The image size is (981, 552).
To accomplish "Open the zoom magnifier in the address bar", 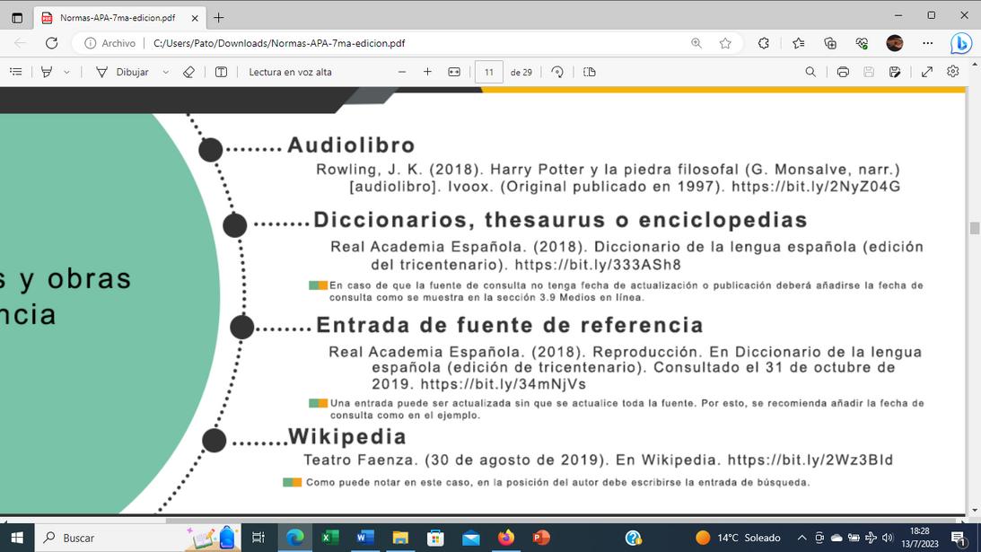I will click(x=696, y=42).
